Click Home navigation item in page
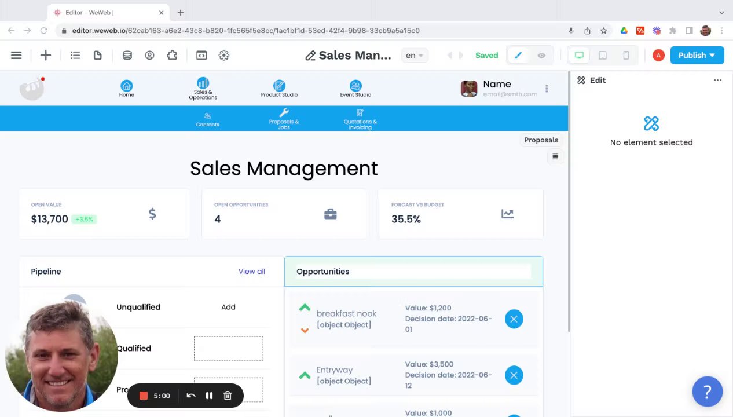 [x=127, y=89]
